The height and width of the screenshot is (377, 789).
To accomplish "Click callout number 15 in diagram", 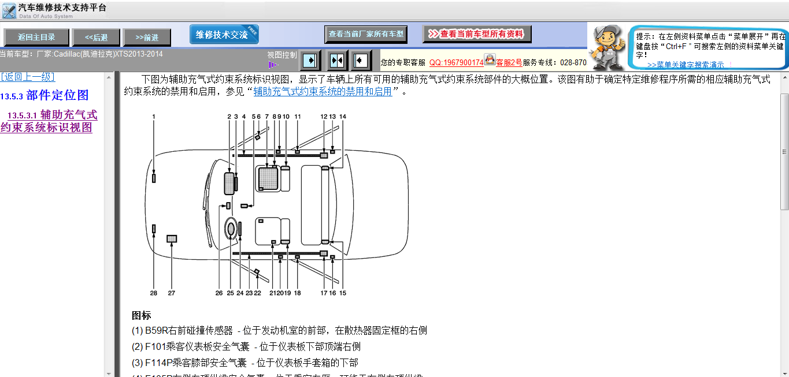I will [343, 293].
